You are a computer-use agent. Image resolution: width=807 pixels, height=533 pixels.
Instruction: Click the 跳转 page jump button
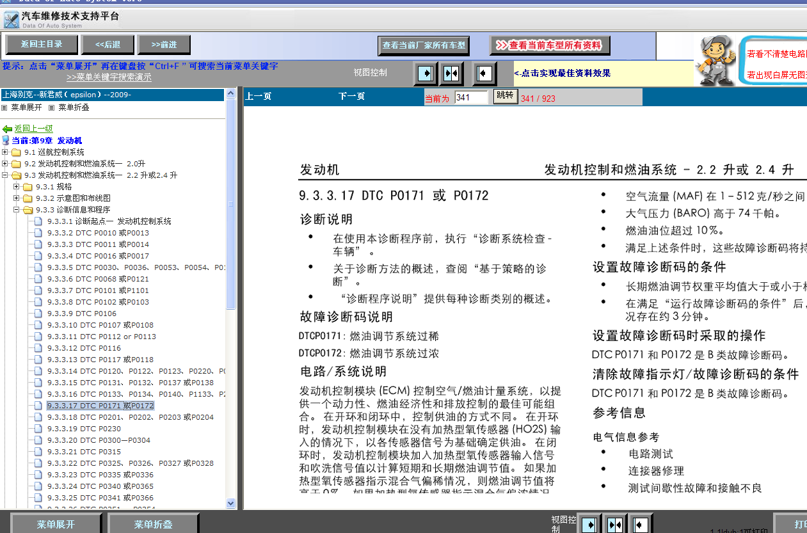505,96
